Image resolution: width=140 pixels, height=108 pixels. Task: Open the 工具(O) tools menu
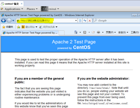[135, 32]
